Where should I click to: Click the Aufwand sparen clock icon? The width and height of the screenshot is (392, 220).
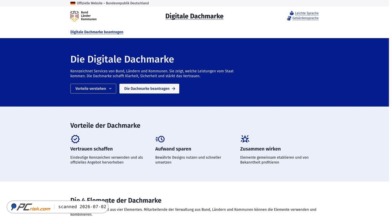160,139
